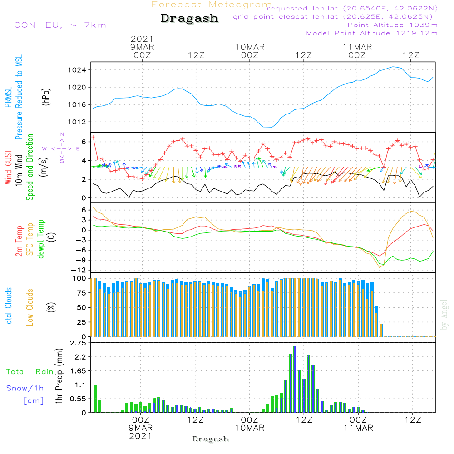Image resolution: width=454 pixels, height=454 pixels.
Task: Click the bottom-axis '11MAR' date label
Action: [358, 428]
